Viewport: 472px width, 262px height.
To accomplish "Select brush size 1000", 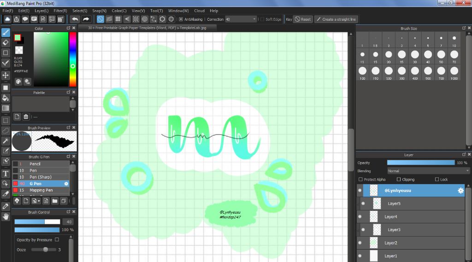I will click(x=454, y=72).
